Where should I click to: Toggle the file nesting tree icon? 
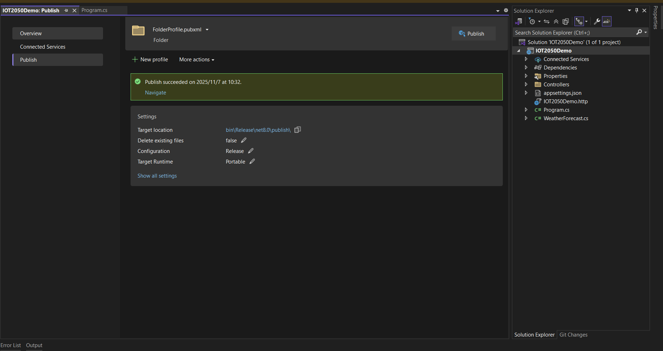[579, 21]
